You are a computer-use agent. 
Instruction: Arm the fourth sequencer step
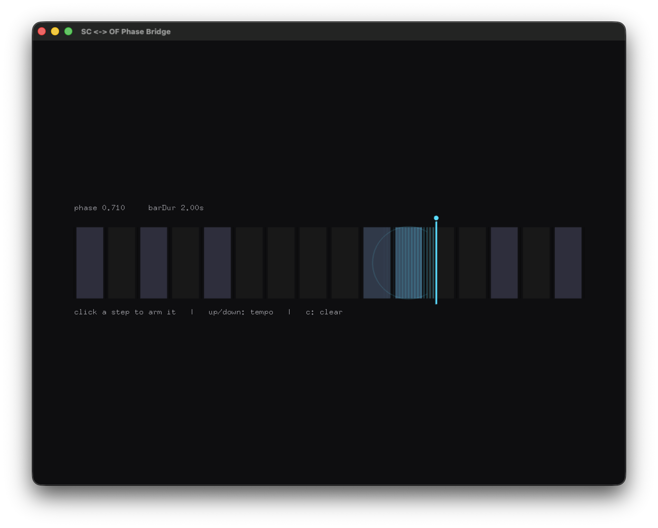tap(186, 263)
